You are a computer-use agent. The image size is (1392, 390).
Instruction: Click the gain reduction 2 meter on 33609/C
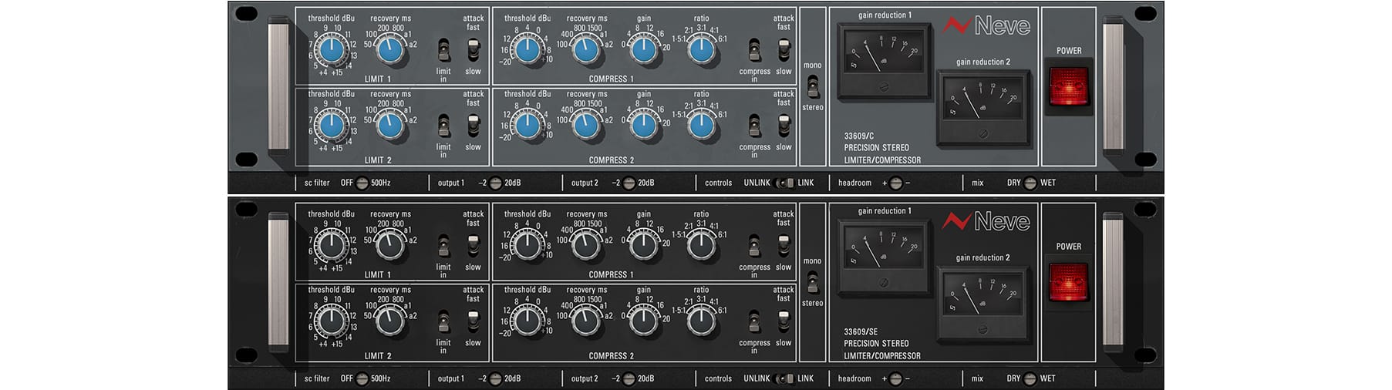(x=983, y=107)
